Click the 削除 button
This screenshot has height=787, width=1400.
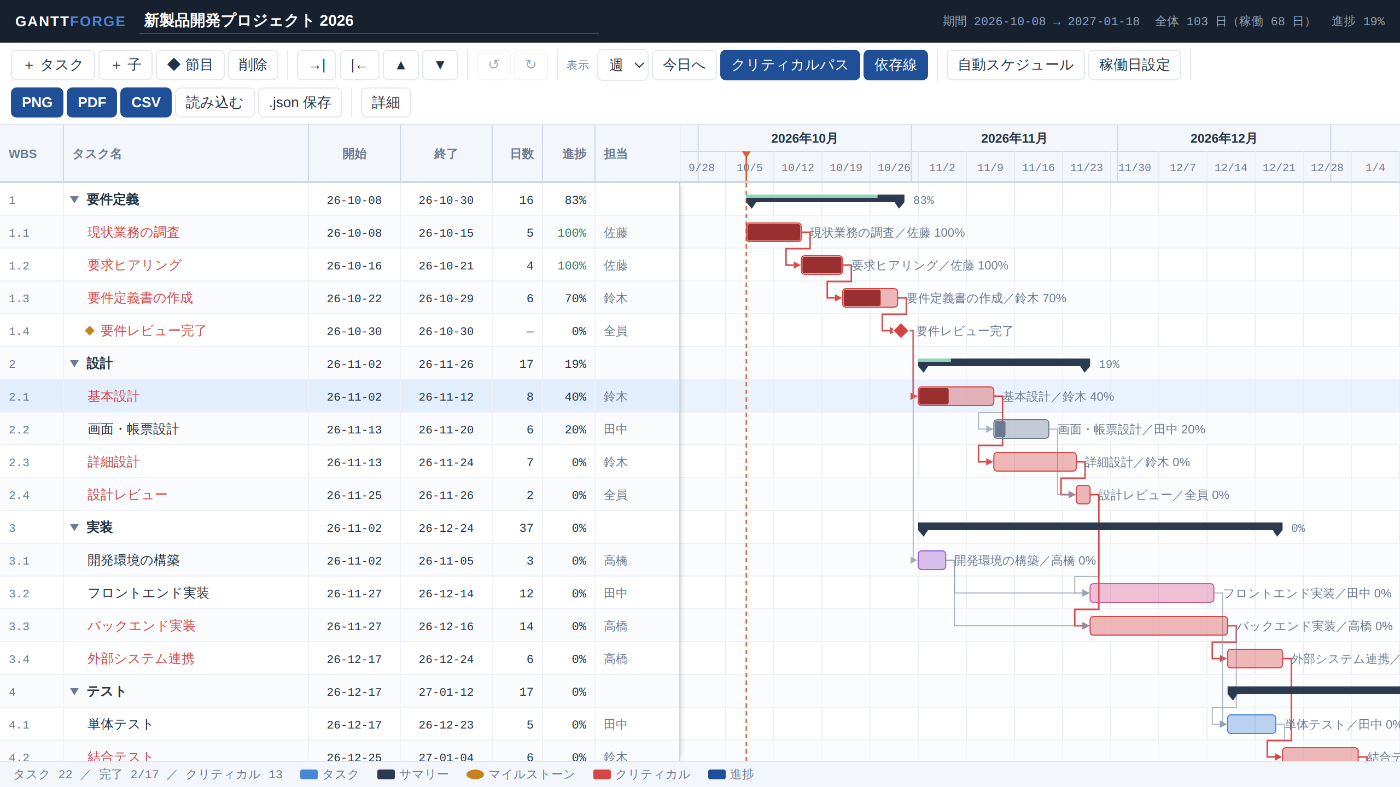(253, 65)
